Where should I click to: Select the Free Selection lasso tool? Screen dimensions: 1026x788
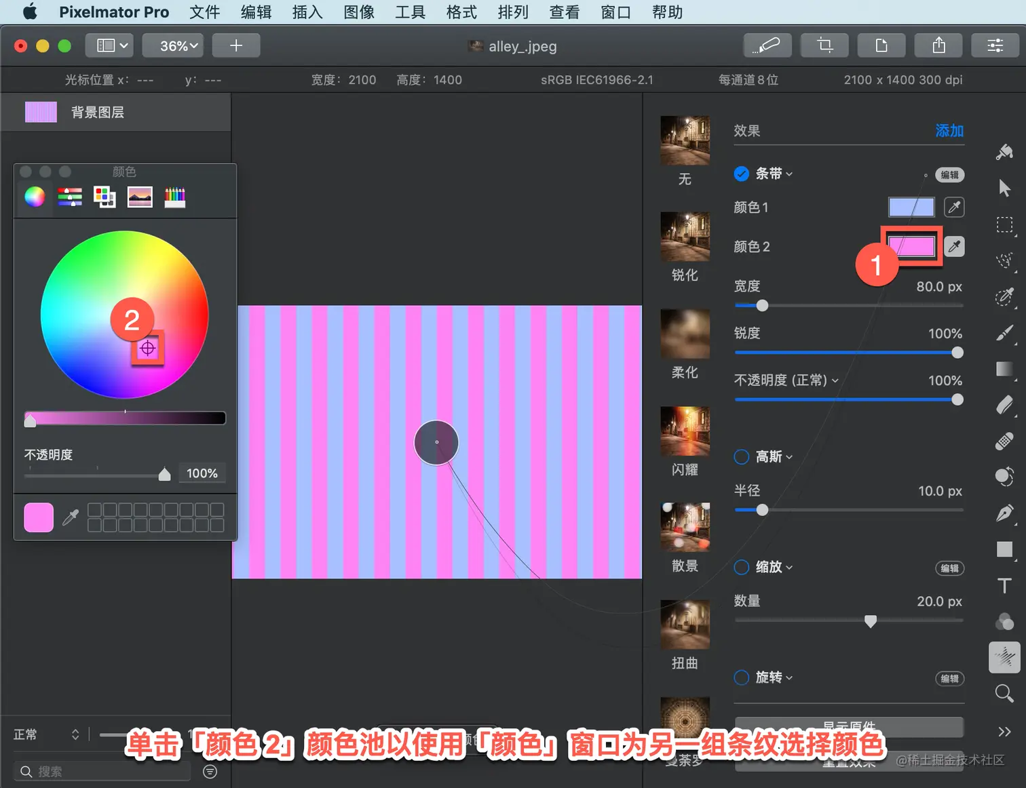coord(1004,260)
